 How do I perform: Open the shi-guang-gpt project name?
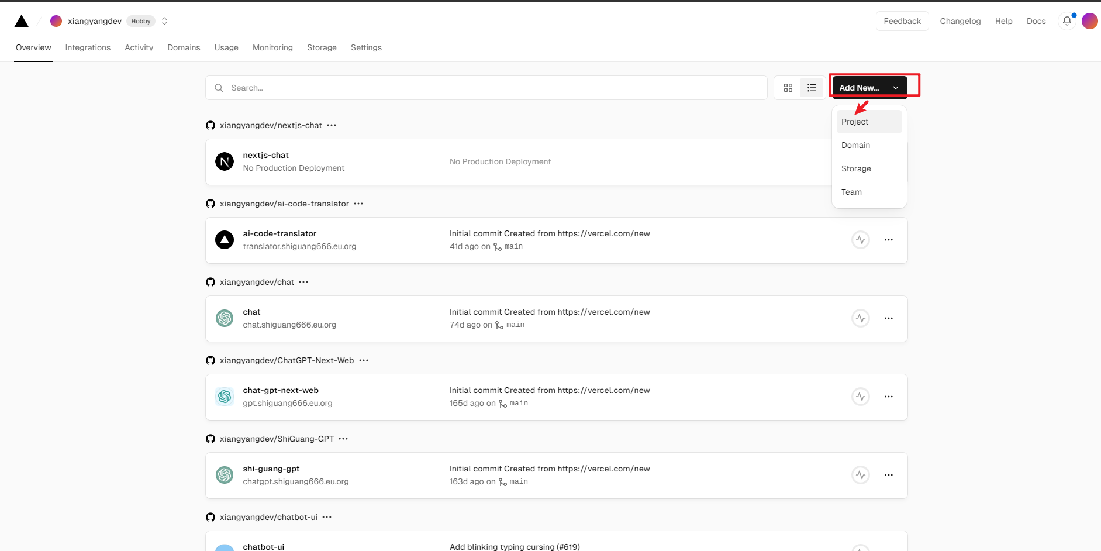pos(271,469)
